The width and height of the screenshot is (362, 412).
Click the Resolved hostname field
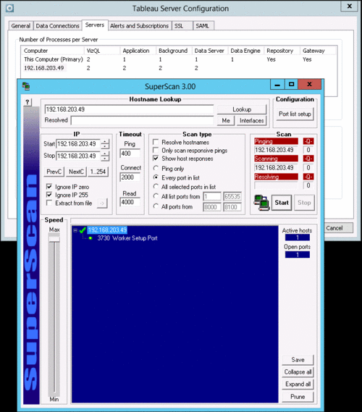point(142,120)
